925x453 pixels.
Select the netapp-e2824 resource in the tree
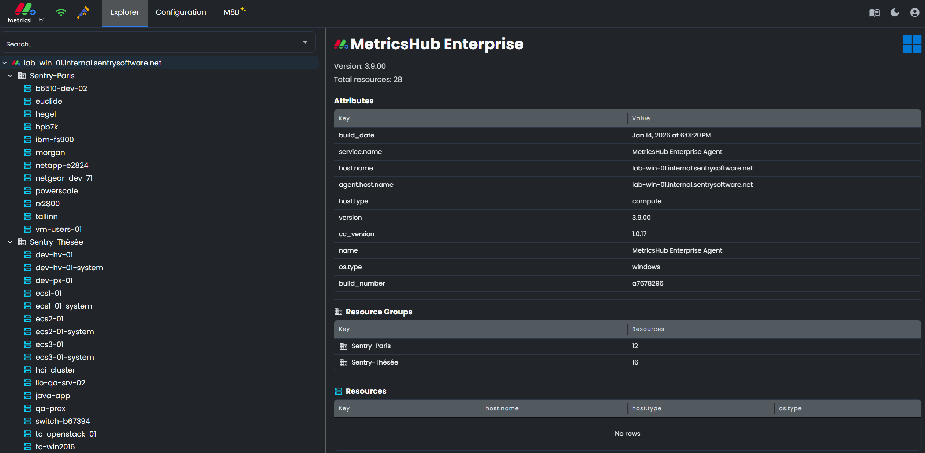pos(62,165)
